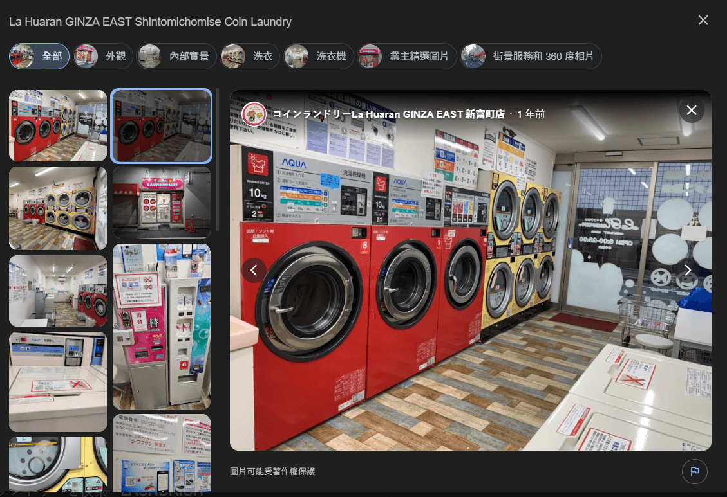The image size is (727, 497).
Task: Select the Laundromat storefront night thumbnail
Action: [x=162, y=203]
